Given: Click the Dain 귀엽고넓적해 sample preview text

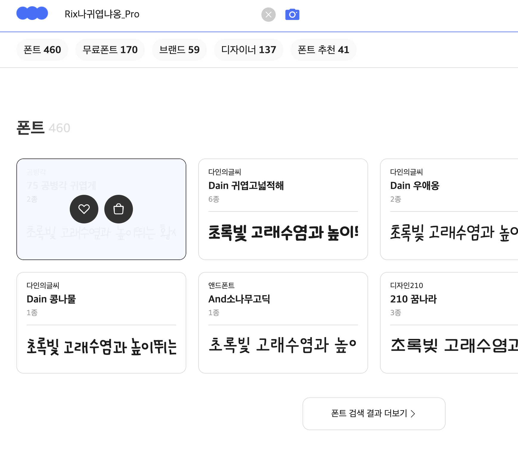Looking at the screenshot, I should point(283,233).
